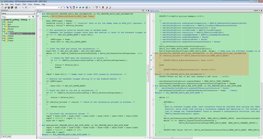Open the View menu
The width and height of the screenshot is (263, 139).
12,4
